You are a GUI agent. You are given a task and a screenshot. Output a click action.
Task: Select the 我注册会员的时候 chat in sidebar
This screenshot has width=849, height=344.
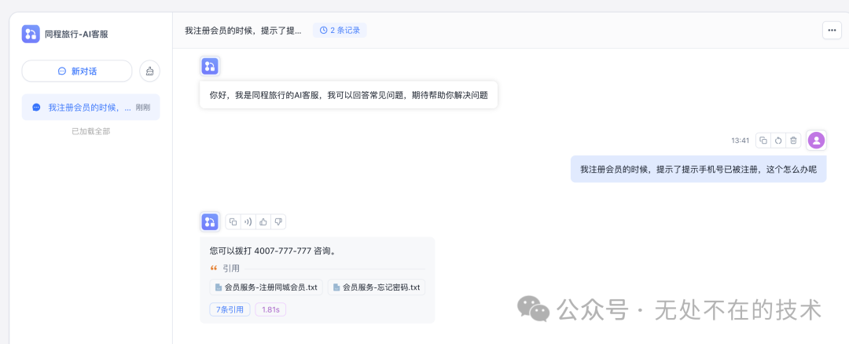click(x=90, y=107)
